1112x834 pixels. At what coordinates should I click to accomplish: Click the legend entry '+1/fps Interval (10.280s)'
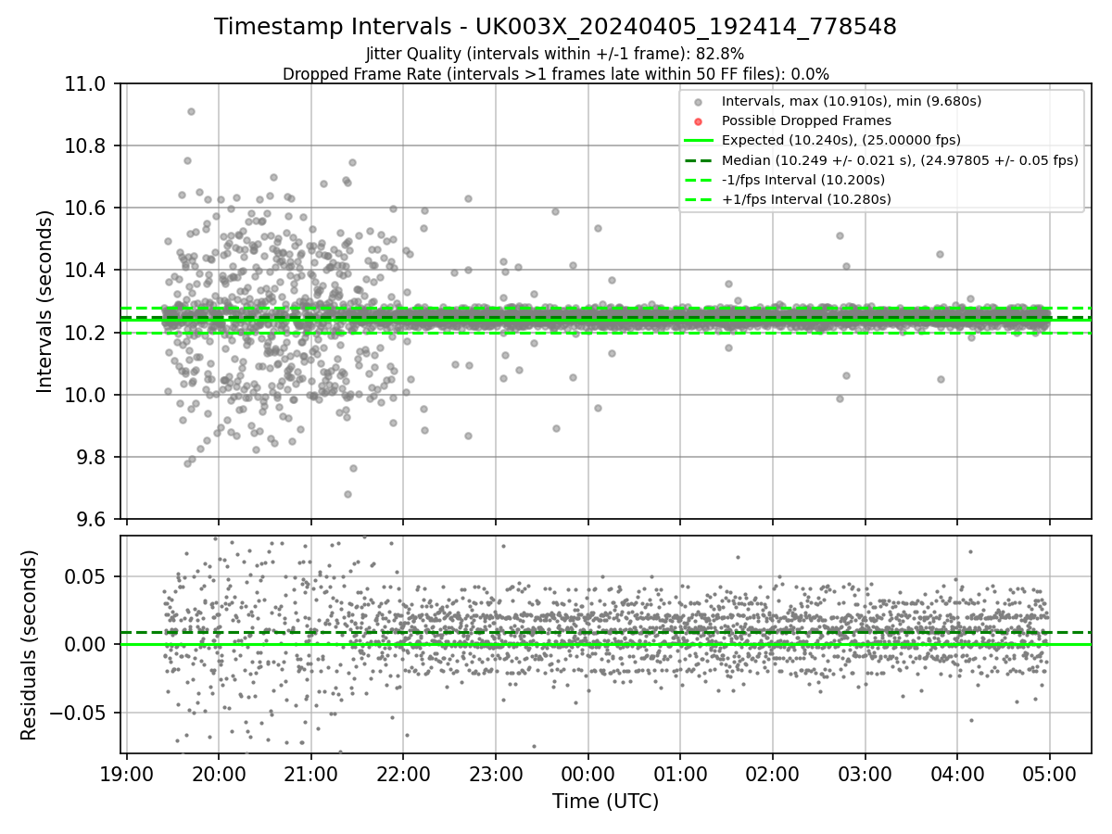[806, 199]
